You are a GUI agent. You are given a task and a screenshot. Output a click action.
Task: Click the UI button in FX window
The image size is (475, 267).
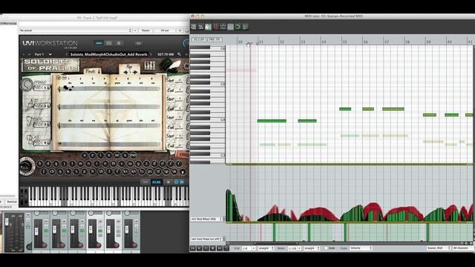coord(180,30)
